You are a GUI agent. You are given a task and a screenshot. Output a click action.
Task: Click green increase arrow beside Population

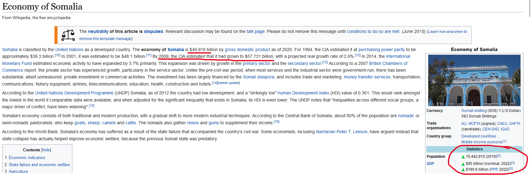coord(463,157)
